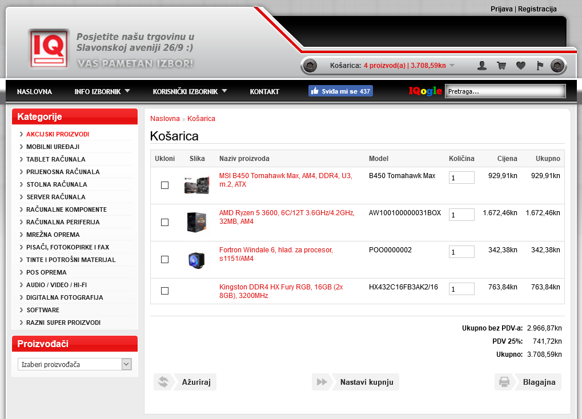582x419 pixels.
Task: Open SOFTWARE category
Action: (x=43, y=310)
